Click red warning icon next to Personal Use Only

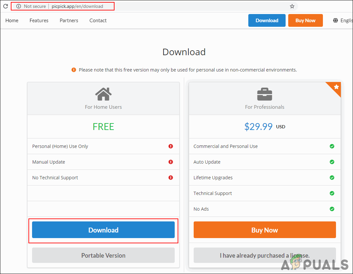tap(171, 146)
